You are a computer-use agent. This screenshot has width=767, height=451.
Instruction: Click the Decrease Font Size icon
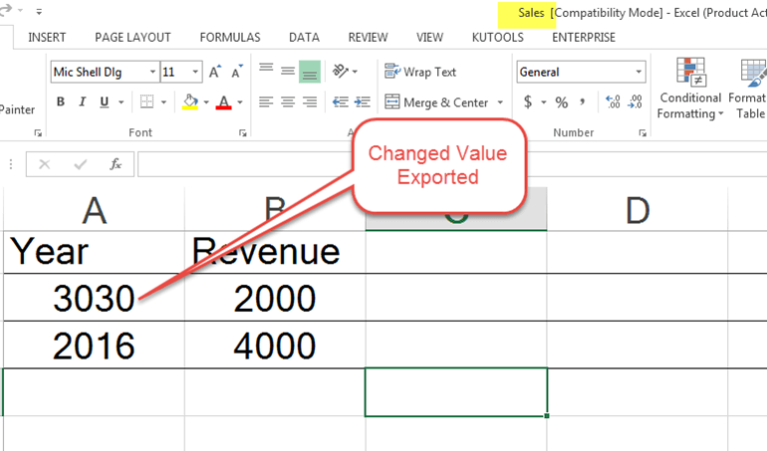[237, 73]
